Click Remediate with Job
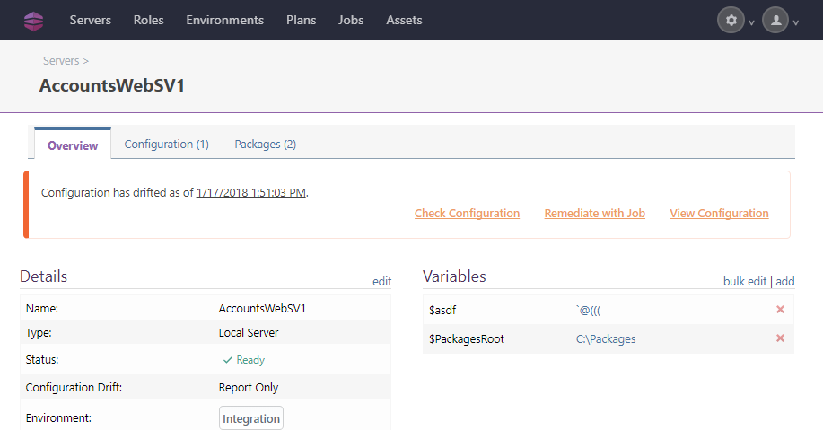823x430 pixels. pyautogui.click(x=594, y=214)
